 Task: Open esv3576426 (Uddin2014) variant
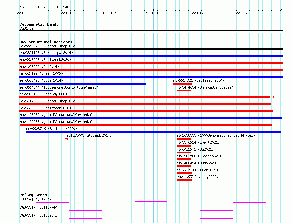tap(41, 80)
